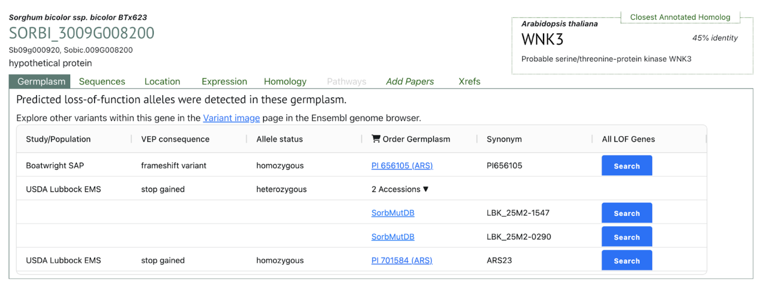Click the PI 701584 (ARS) link

point(401,260)
